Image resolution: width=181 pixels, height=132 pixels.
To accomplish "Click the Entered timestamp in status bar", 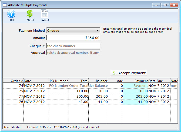I will click(x=63, y=127).
